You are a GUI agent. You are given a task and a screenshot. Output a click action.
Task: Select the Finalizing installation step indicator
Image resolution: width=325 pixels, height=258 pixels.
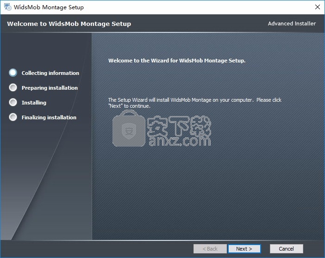[x=13, y=117]
